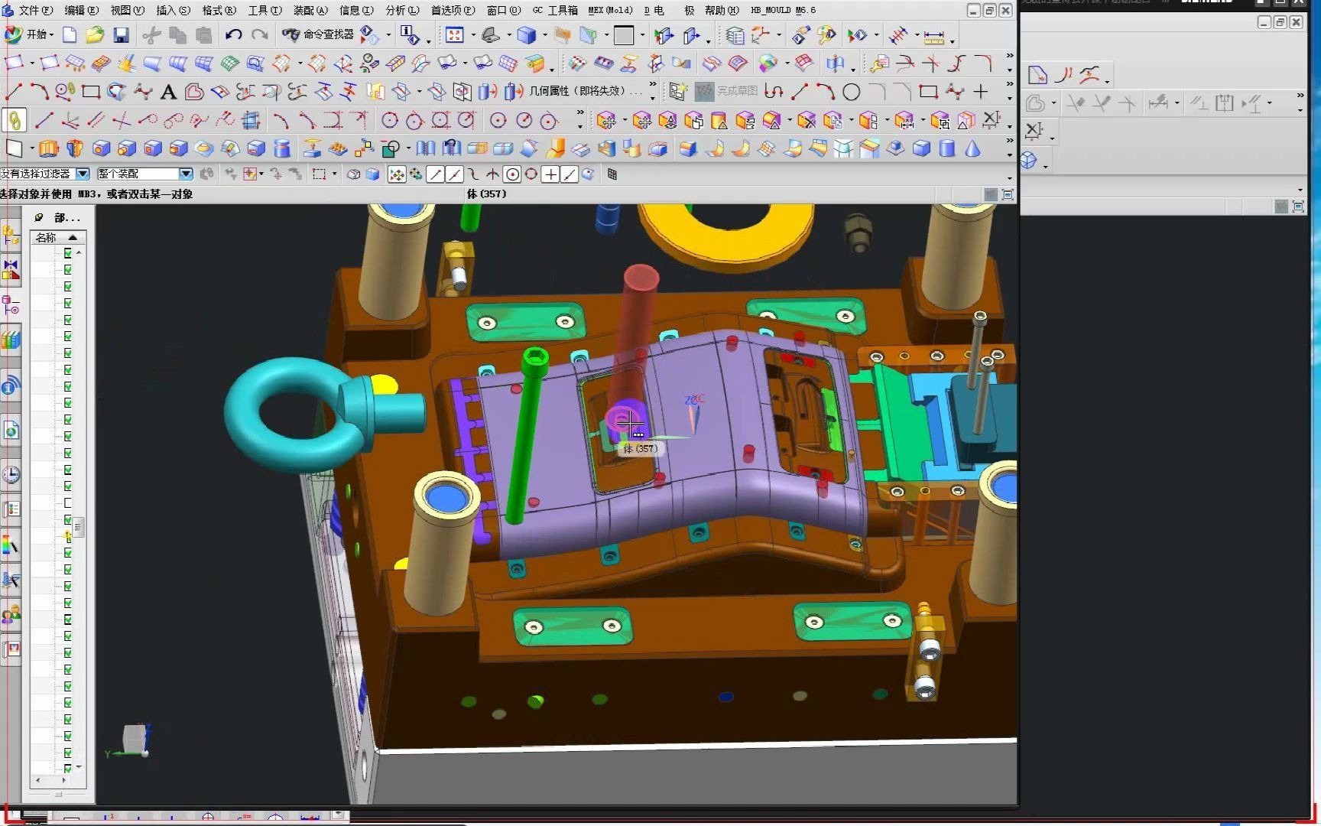Expand the Fit view dropdown arrow
1321x826 pixels.
(472, 35)
